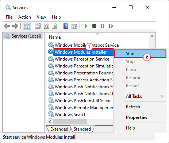Open the Help menu in menu bar
Viewport: 169px width, 143px height.
click(x=56, y=17)
